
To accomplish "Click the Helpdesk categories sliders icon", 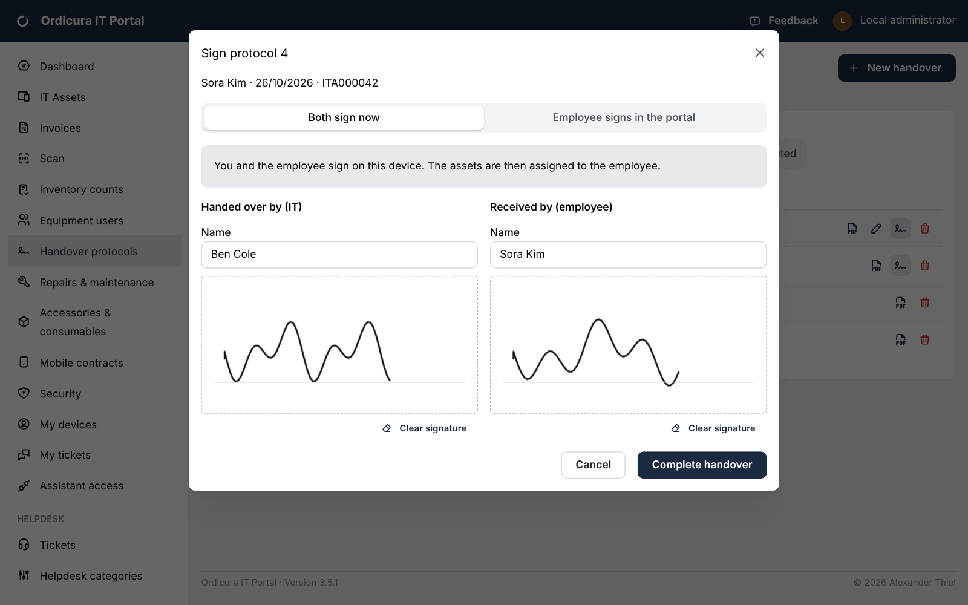I will click(x=24, y=575).
